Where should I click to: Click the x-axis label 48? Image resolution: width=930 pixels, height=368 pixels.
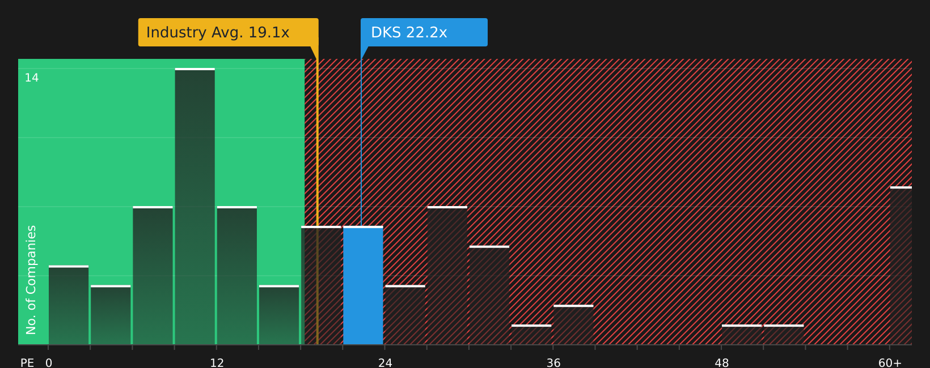[x=722, y=363]
